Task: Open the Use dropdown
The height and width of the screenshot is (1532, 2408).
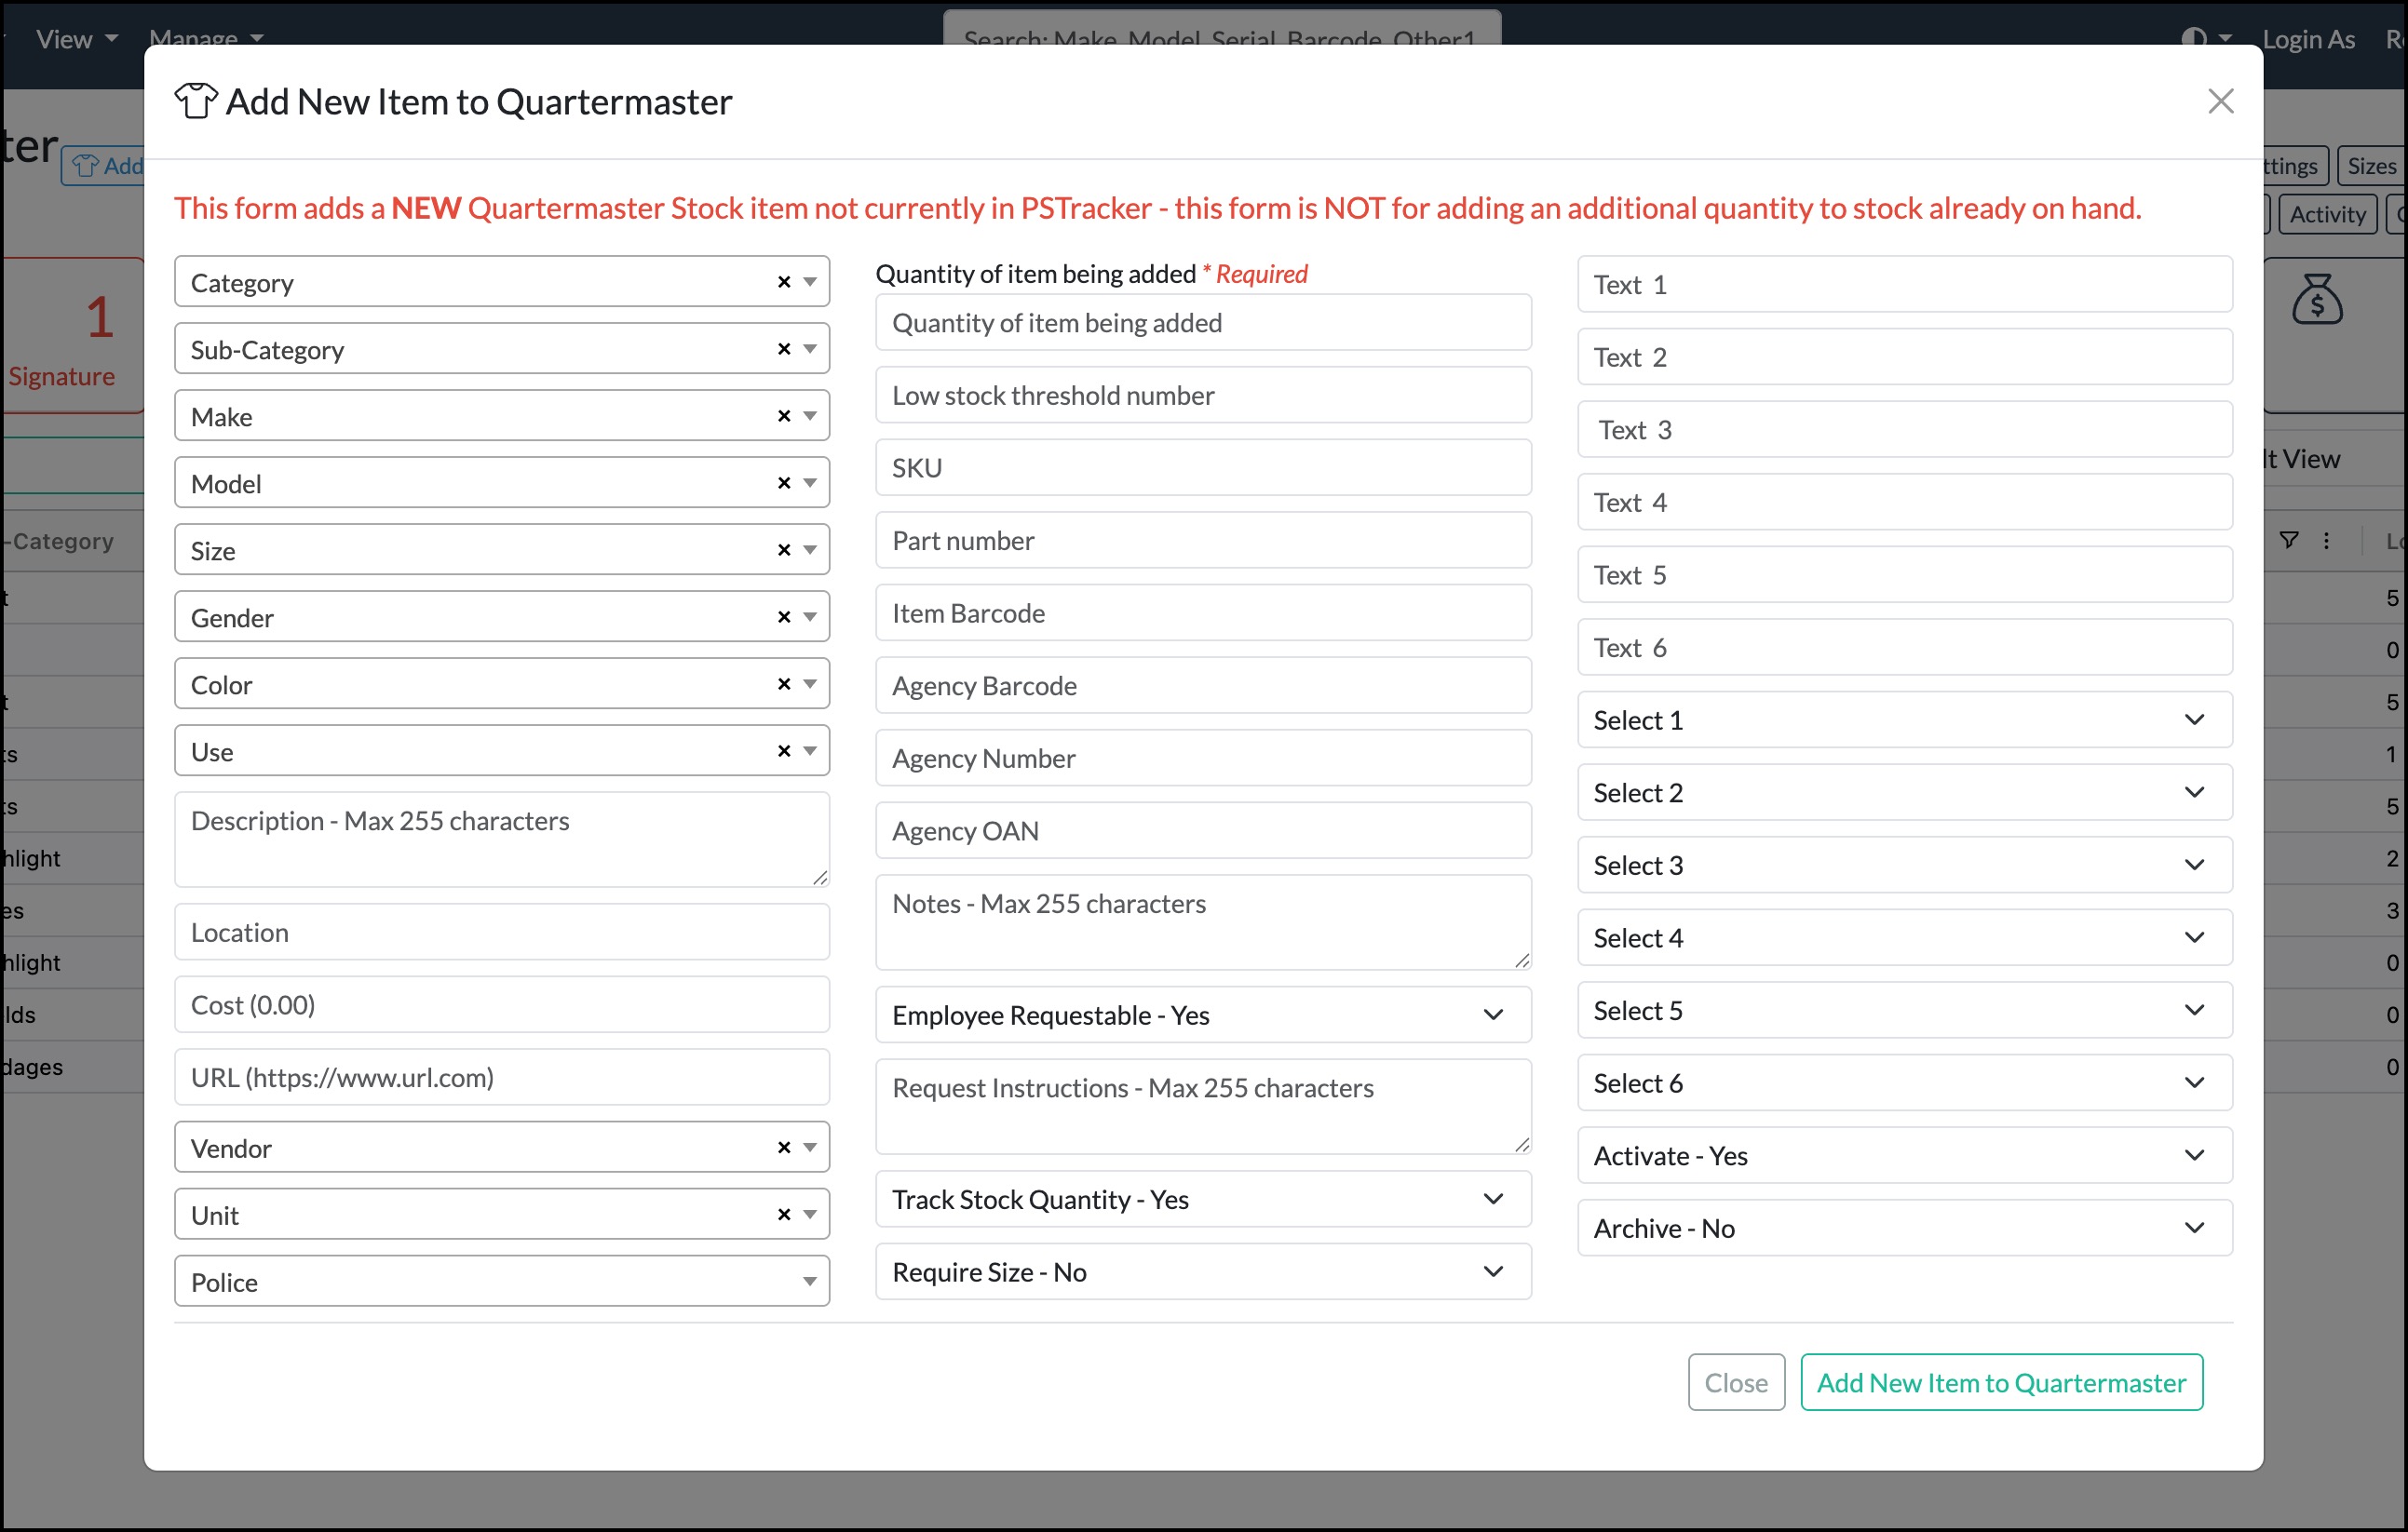Action: [502, 750]
